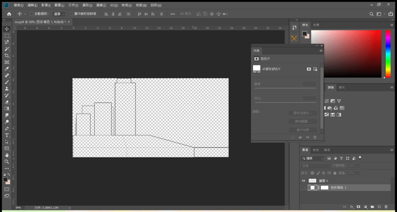Click the Home icon in options bar
This screenshot has width=397, height=212.
(9, 14)
